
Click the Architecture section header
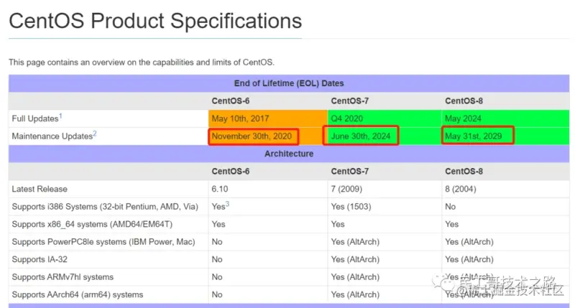[289, 154]
